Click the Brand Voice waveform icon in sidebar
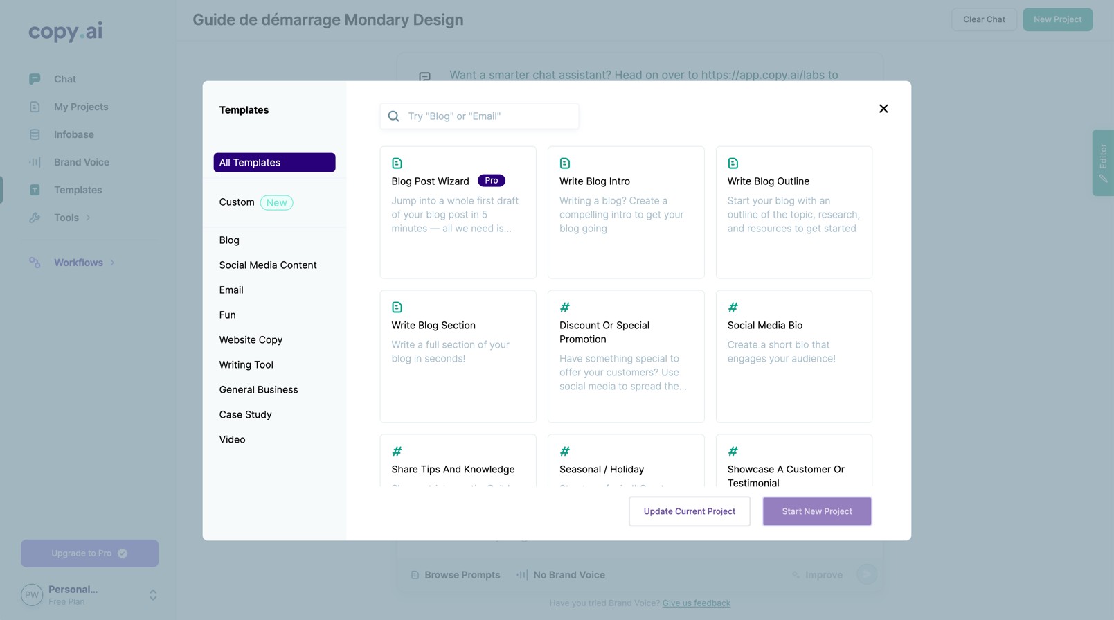Screen dimensions: 1114x620 (35, 162)
